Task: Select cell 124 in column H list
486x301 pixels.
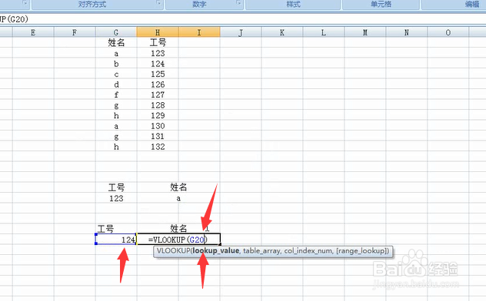Action: click(x=158, y=64)
